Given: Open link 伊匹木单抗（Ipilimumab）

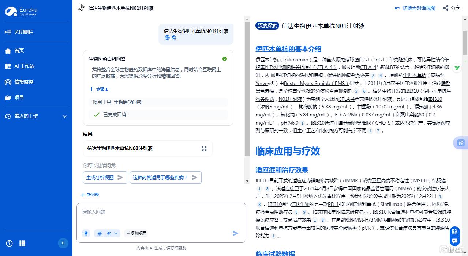Looking at the screenshot, I should click(284, 60).
